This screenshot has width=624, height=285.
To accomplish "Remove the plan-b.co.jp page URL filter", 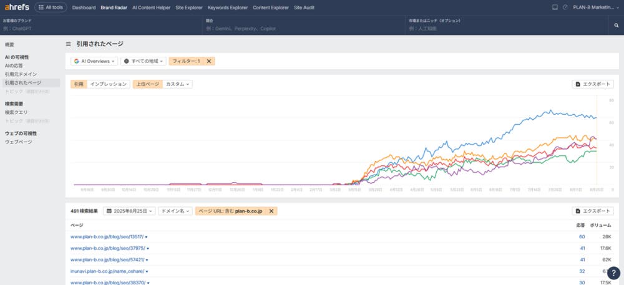I will click(271, 211).
